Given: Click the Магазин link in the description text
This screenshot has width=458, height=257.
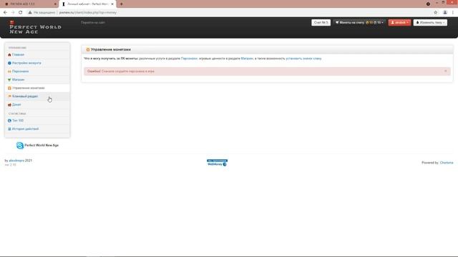Looking at the screenshot, I should [x=247, y=59].
